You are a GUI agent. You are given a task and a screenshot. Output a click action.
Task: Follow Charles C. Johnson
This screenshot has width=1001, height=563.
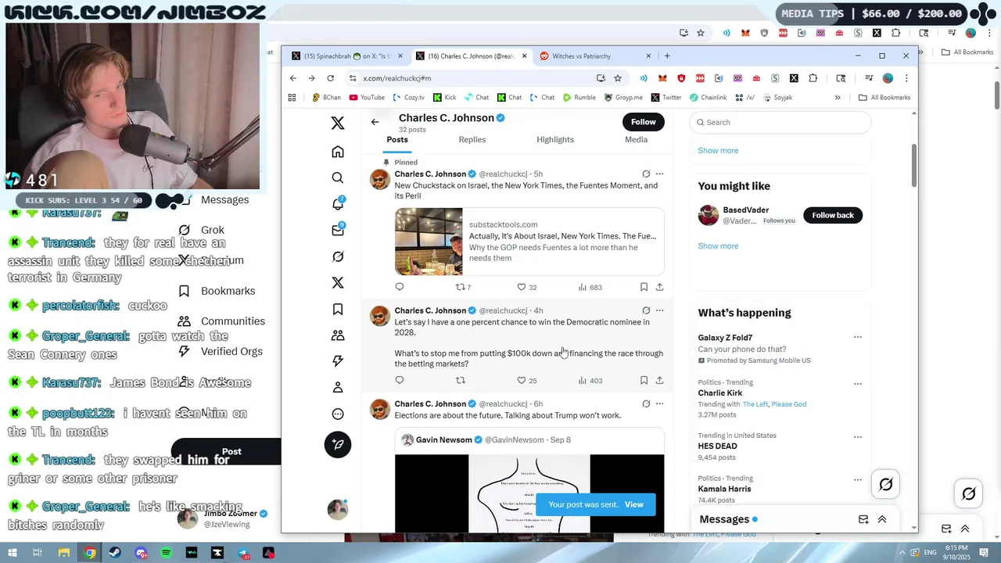coord(644,122)
